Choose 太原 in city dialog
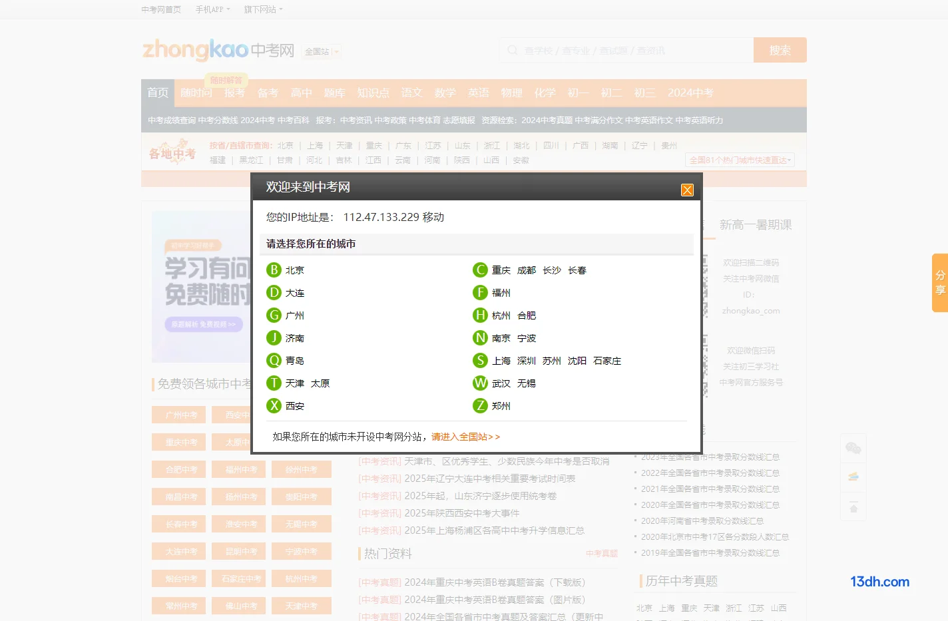Screen dimensions: 948x621 (320, 383)
